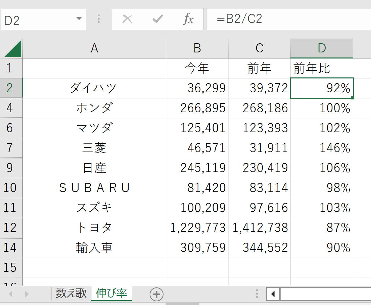Add a new sheet with plus button
371x305 pixels.
pyautogui.click(x=156, y=295)
